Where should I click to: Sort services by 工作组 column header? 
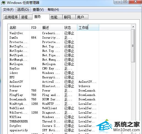(x=88, y=28)
